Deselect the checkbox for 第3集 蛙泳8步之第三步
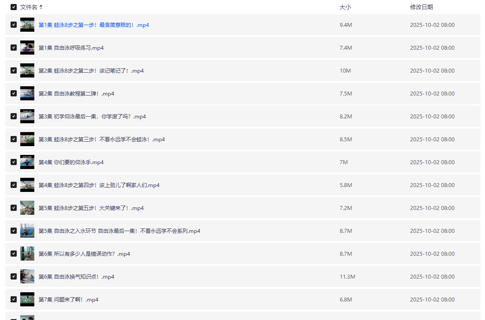This screenshot has width=485, height=320. click(x=14, y=139)
